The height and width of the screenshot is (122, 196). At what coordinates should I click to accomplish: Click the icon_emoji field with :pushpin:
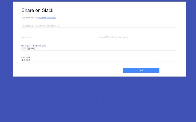tap(99, 60)
